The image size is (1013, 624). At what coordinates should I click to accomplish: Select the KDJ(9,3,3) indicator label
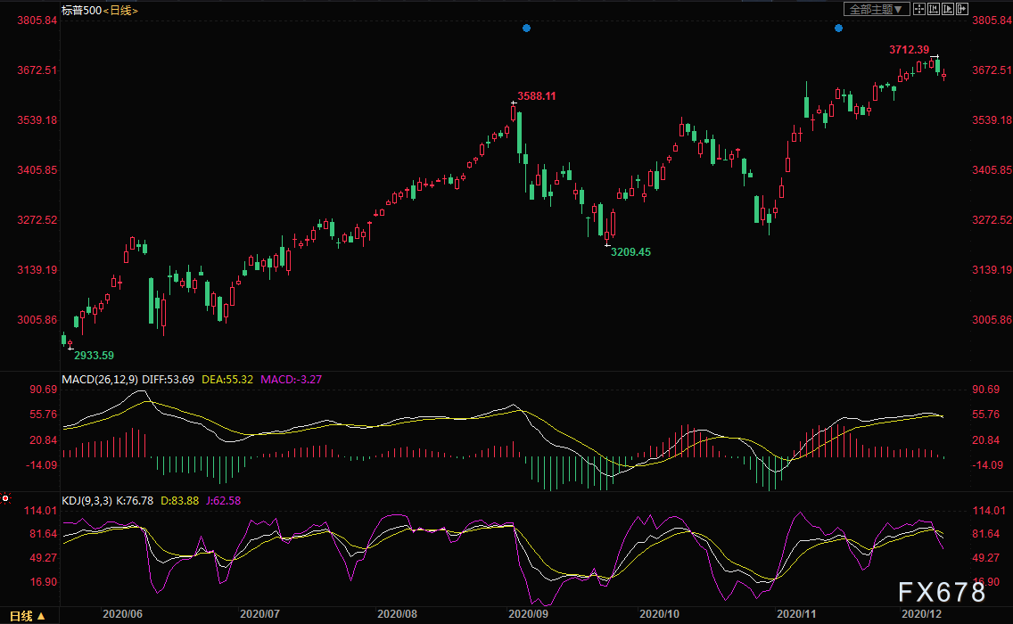pos(86,501)
